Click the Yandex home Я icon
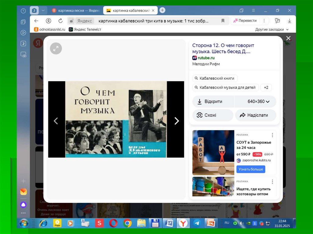Image resolution: width=313 pixels, height=234 pixels. [48, 21]
